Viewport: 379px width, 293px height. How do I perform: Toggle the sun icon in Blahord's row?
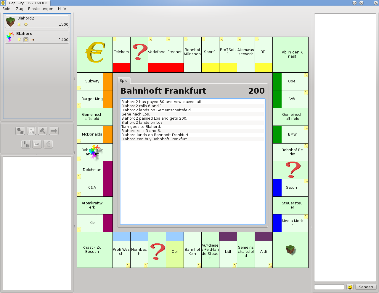click(x=26, y=40)
